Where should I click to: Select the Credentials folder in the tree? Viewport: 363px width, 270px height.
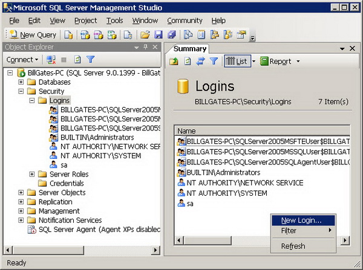(67, 184)
